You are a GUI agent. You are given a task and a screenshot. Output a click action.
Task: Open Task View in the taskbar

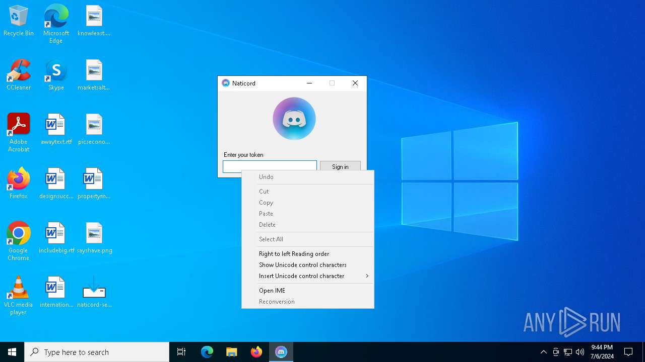click(x=181, y=352)
